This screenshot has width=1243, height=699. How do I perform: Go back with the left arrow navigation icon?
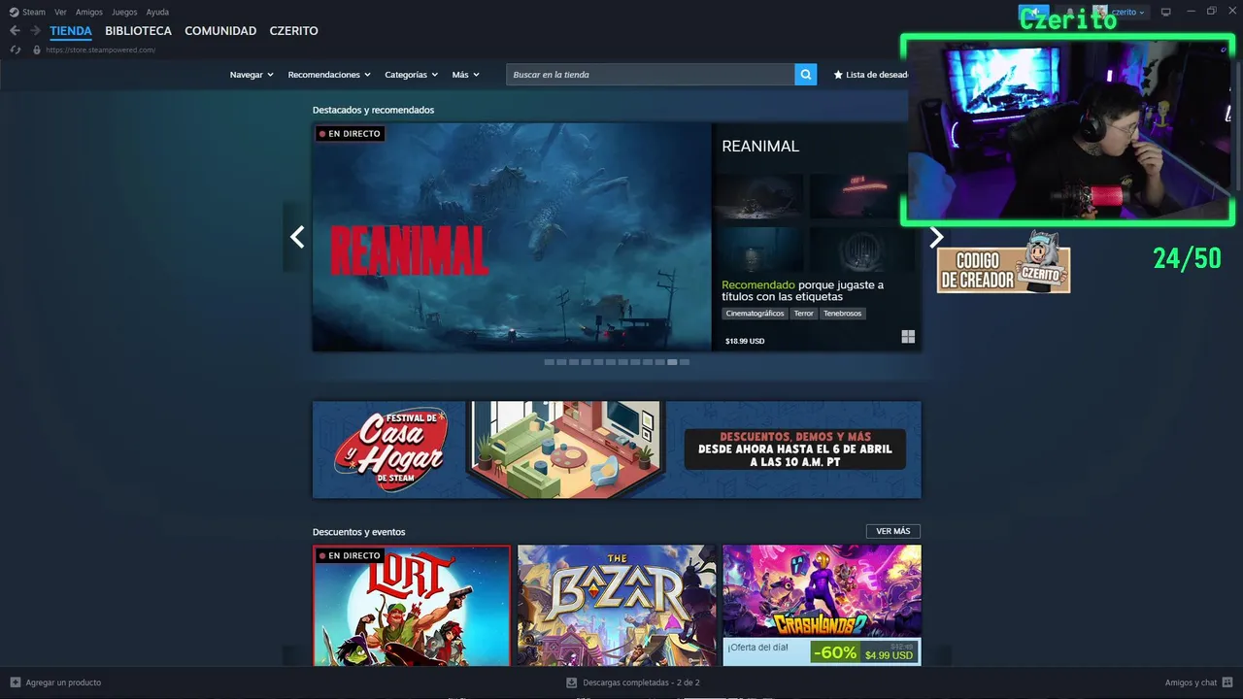tap(15, 31)
